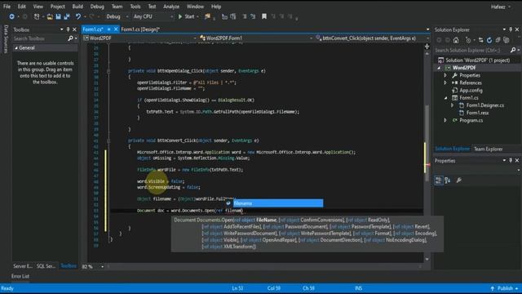Collapse the Word2PDF project node
The height and width of the screenshot is (294, 522).
coord(439,68)
